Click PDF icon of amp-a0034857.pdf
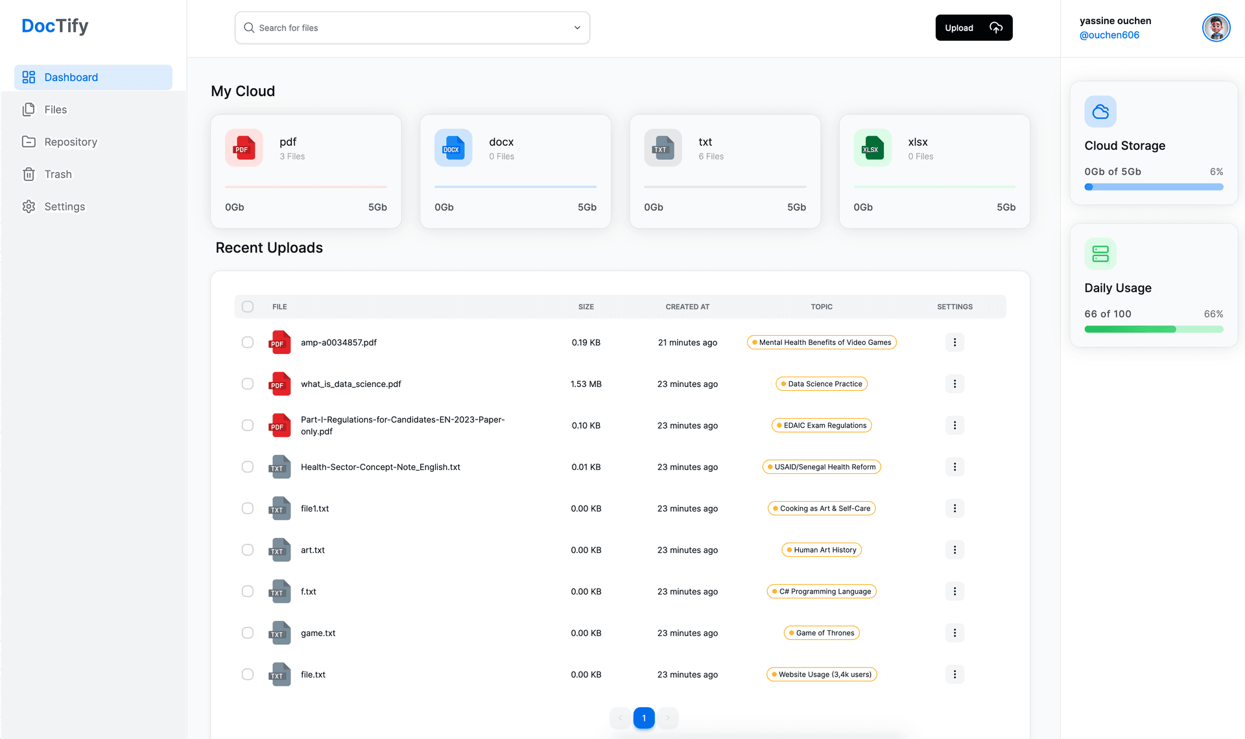Image resolution: width=1245 pixels, height=739 pixels. (x=279, y=342)
